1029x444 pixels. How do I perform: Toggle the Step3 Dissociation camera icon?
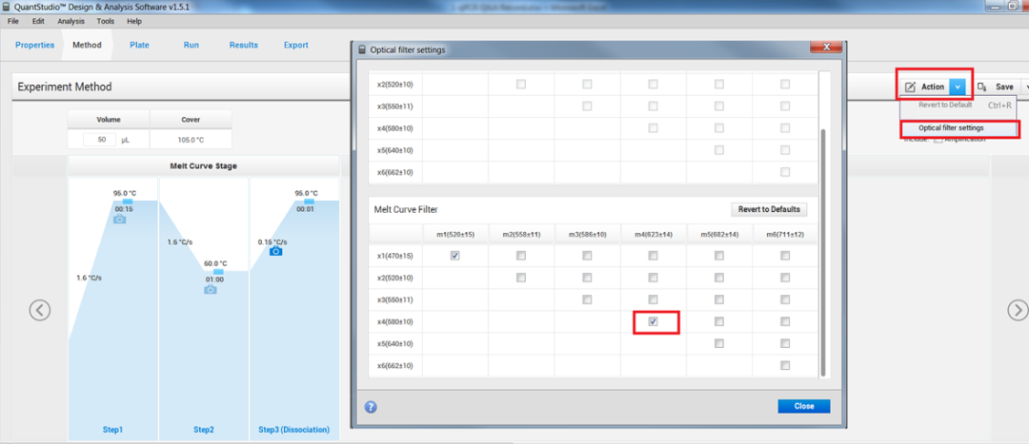276,251
